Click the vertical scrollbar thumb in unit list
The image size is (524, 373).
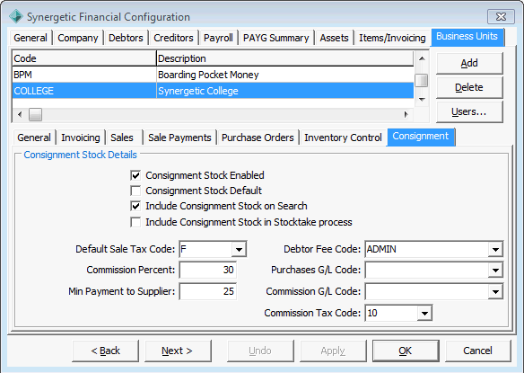tap(422, 80)
